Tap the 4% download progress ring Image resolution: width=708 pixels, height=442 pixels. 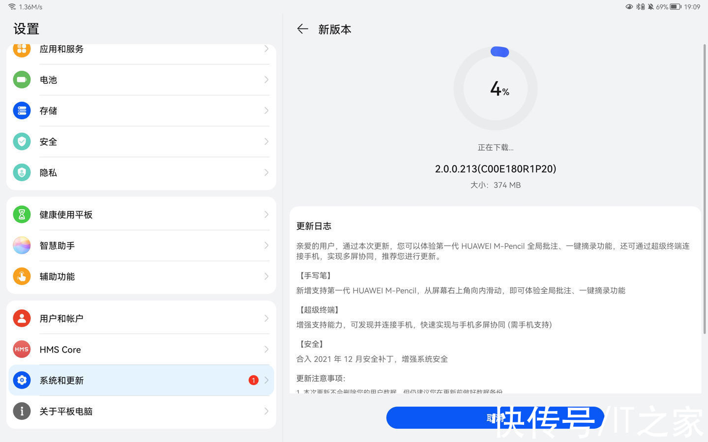click(496, 88)
